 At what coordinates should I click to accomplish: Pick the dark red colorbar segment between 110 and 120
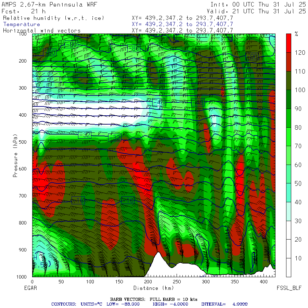288,62
